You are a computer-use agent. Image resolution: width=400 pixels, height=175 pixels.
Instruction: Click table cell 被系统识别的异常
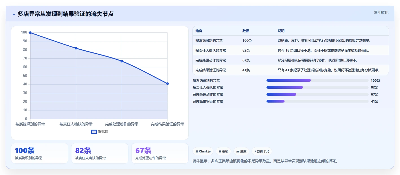pos(209,41)
